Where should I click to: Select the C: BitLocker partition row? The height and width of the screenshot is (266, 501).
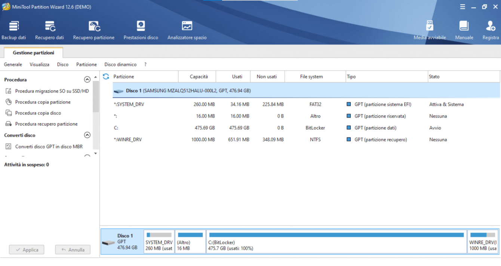pyautogui.click(x=306, y=128)
